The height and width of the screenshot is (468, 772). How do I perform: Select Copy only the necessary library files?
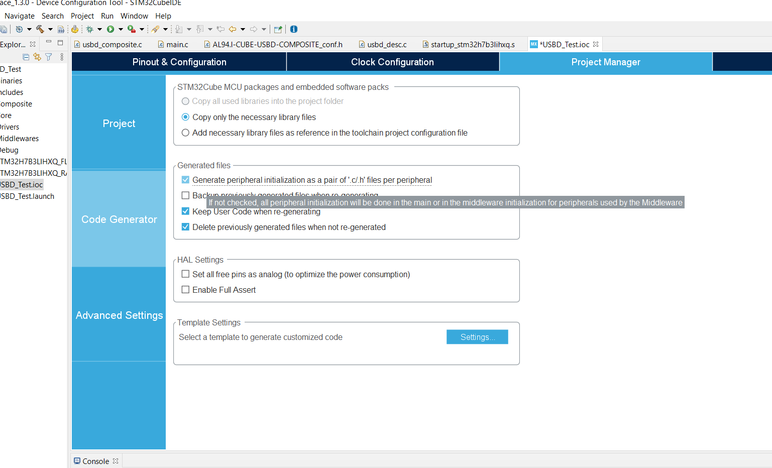point(185,117)
